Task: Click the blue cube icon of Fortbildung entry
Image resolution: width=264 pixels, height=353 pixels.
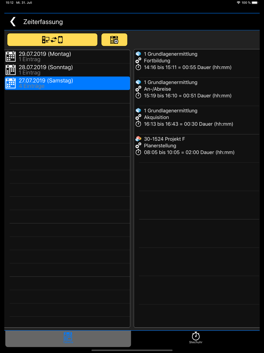Action: (138, 54)
